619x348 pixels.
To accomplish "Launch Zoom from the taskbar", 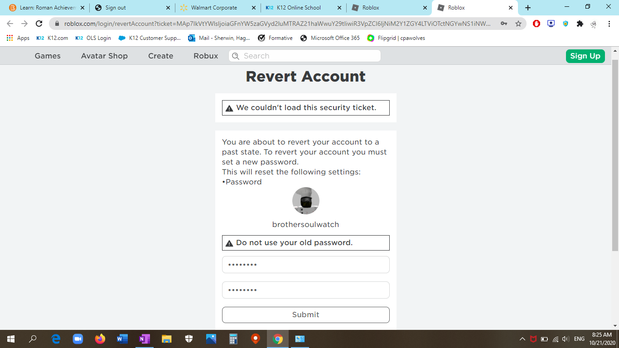I will point(78,339).
